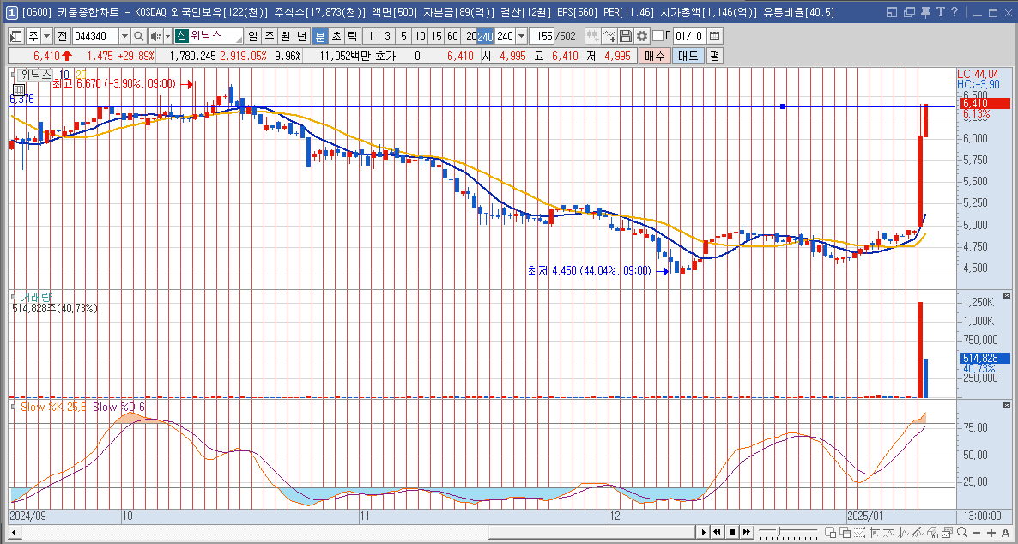Click the add-candle chart icon
The height and width of the screenshot is (544, 1018).
point(592,36)
